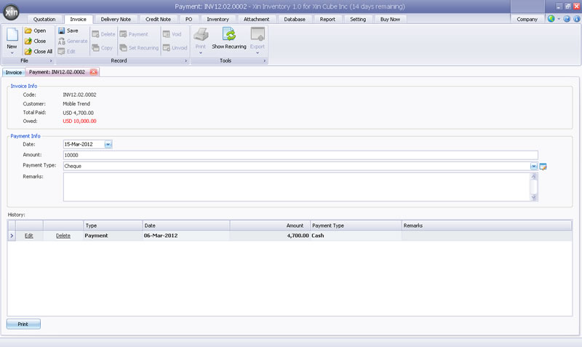The image size is (582, 347).
Task: Open the Payment Type dropdown
Action: [x=534, y=167]
